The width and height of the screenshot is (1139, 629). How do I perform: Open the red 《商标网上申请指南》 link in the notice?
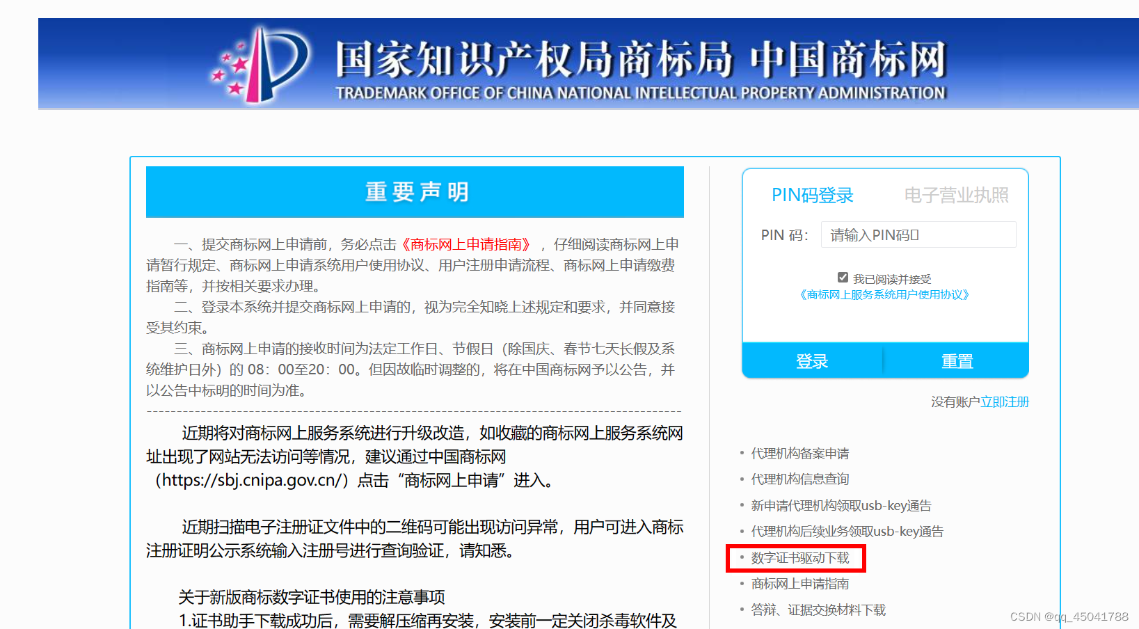coord(466,245)
